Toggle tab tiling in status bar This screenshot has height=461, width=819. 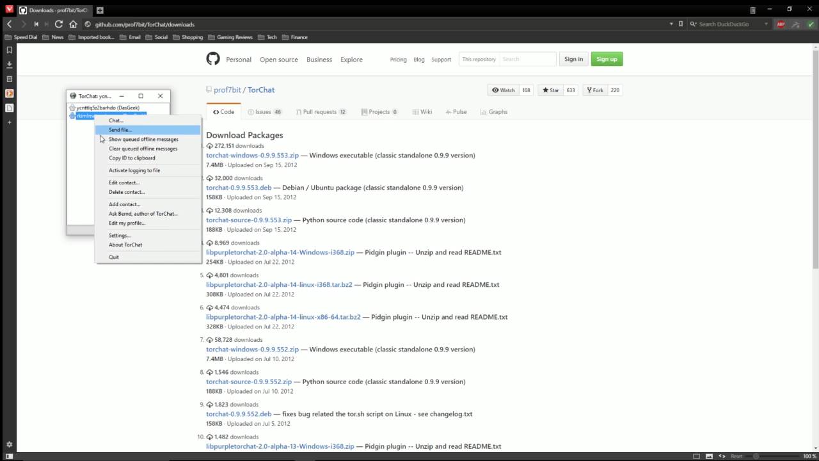click(x=697, y=456)
